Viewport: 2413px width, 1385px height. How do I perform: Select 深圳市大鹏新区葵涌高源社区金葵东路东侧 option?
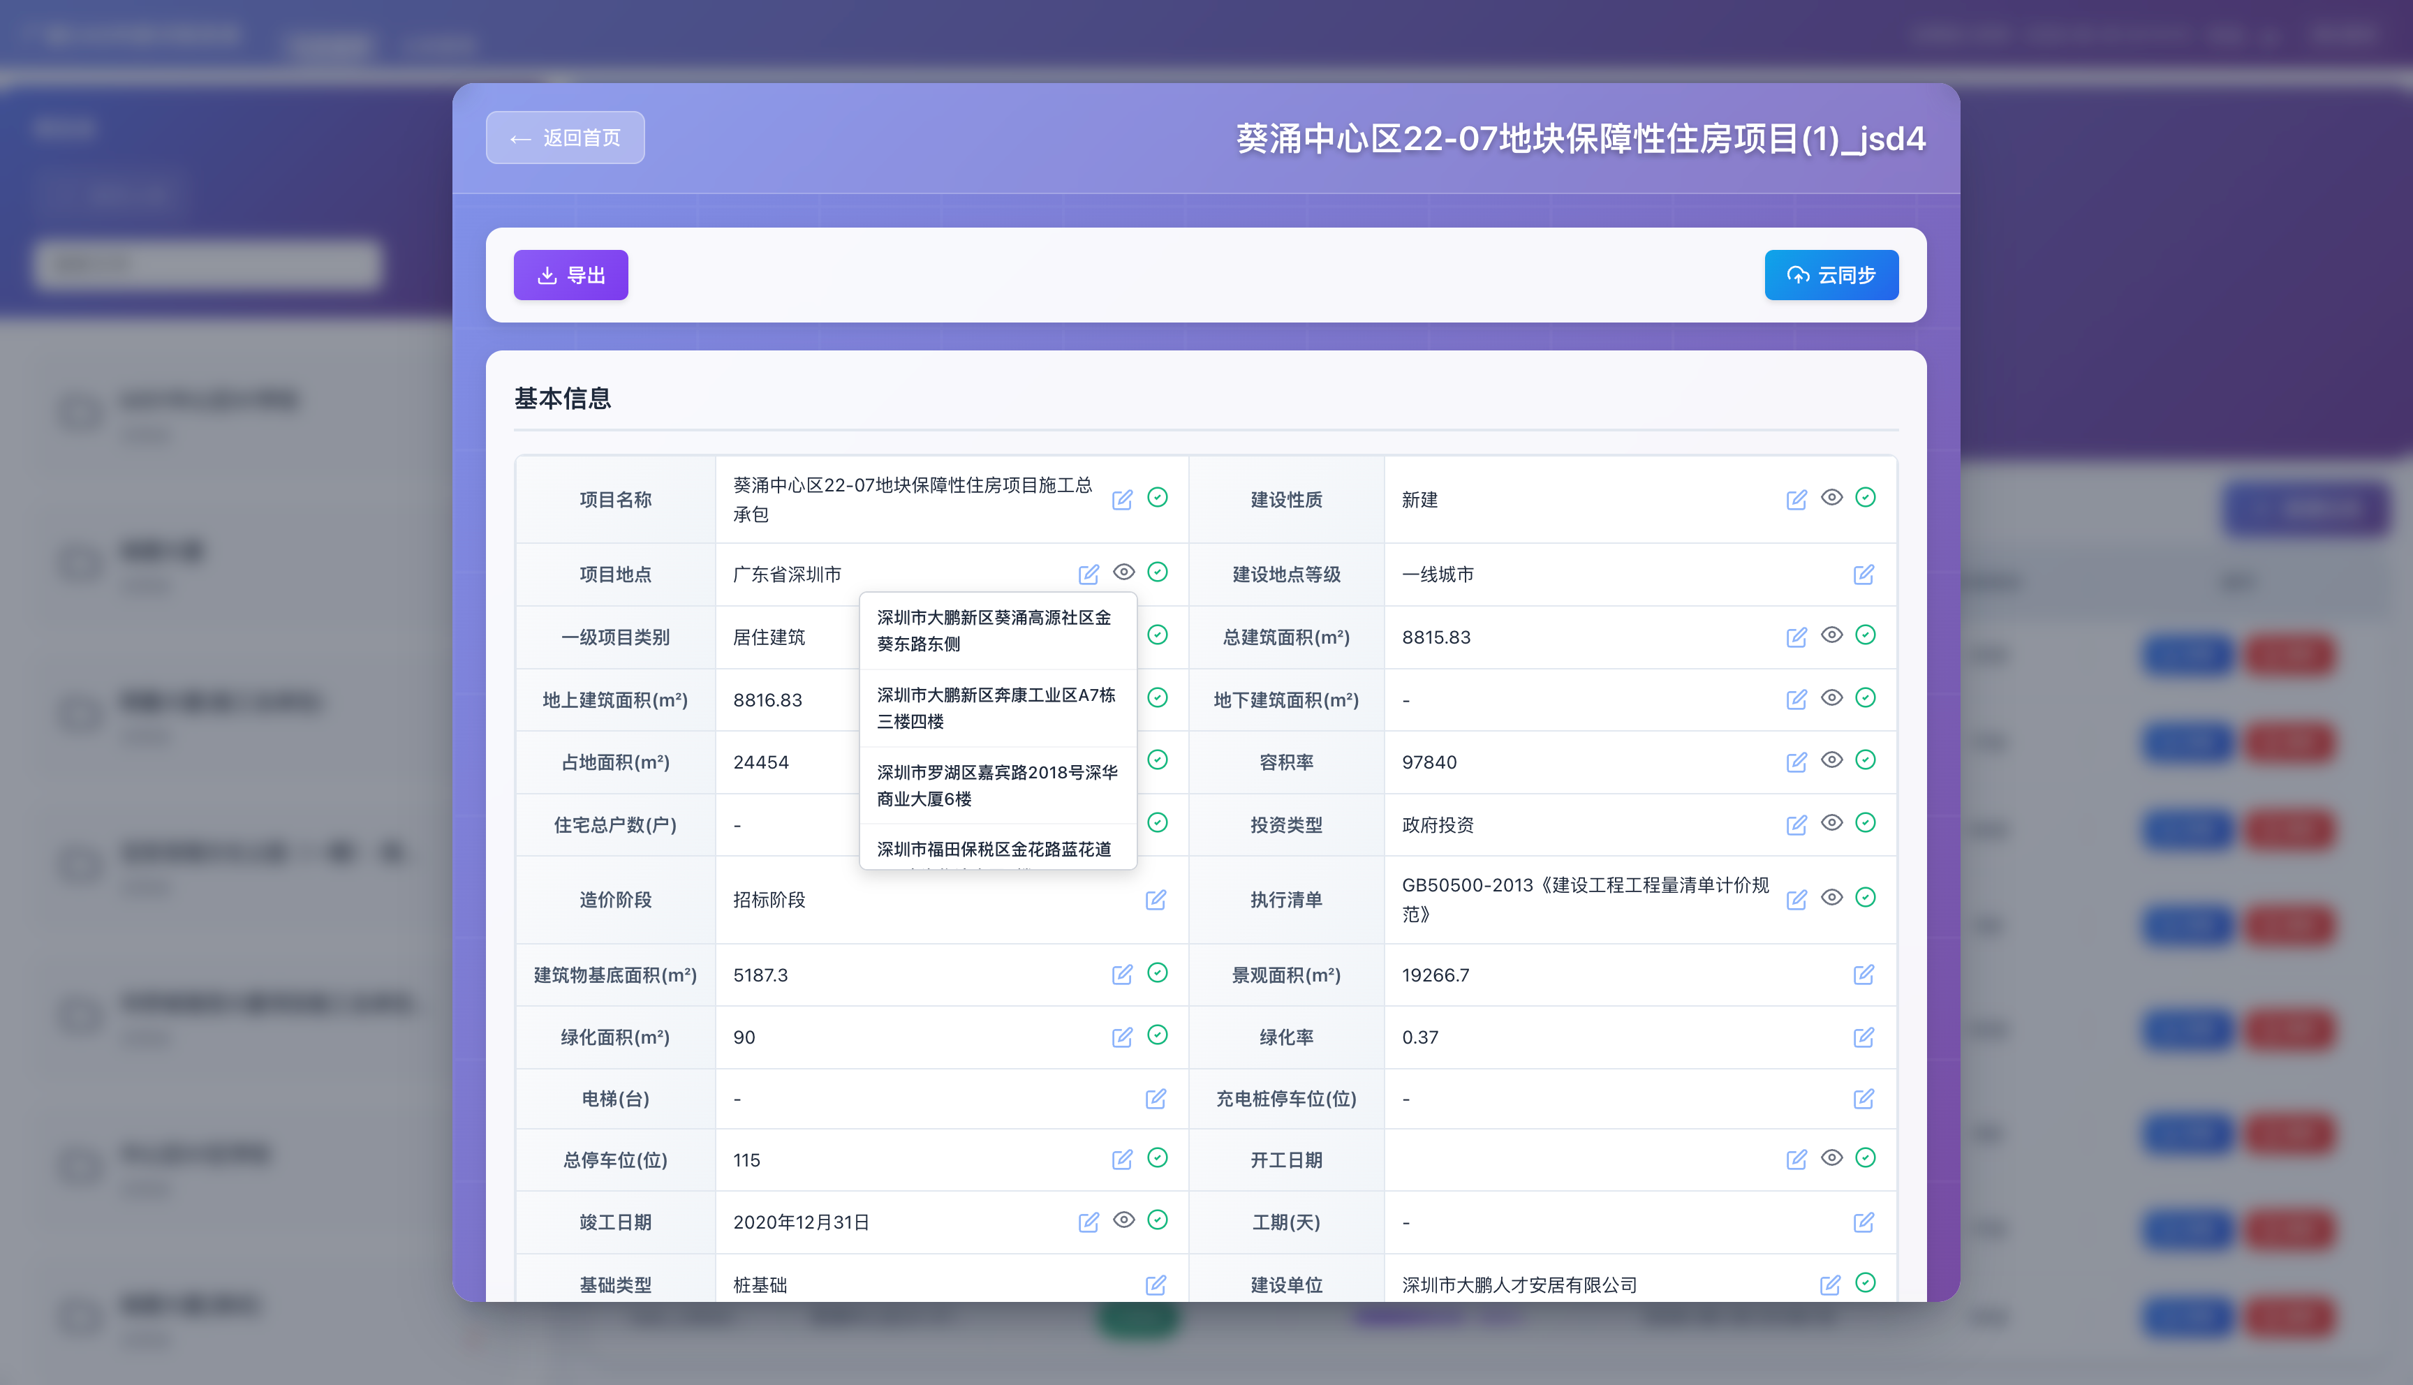point(998,630)
